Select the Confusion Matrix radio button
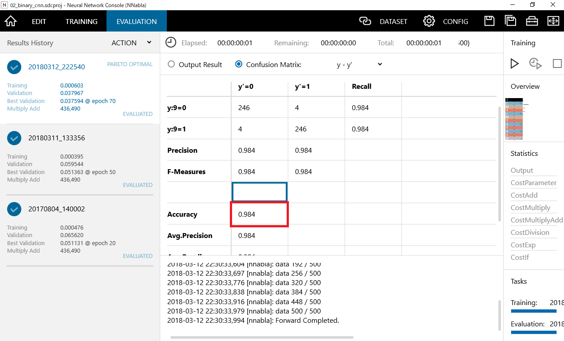This screenshot has width=564, height=341. pyautogui.click(x=239, y=64)
